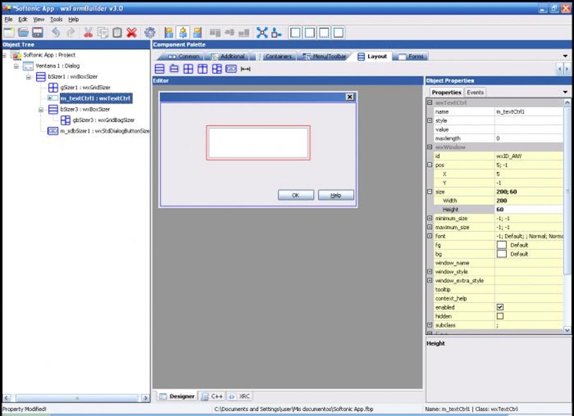Expand the style property
Screen dimensions: 574x416
430,120
